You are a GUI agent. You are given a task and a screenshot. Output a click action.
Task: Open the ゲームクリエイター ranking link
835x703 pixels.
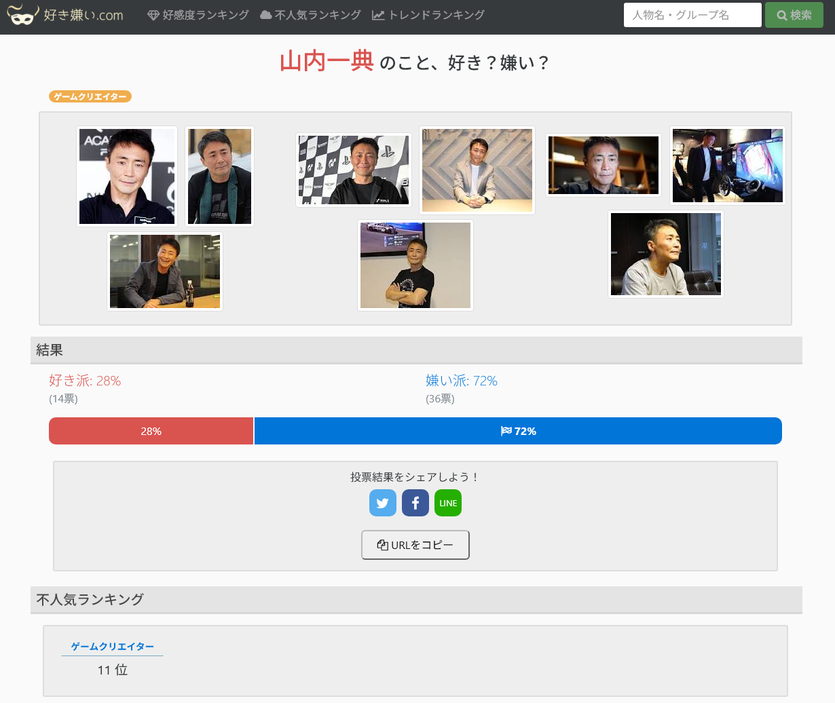tap(113, 647)
